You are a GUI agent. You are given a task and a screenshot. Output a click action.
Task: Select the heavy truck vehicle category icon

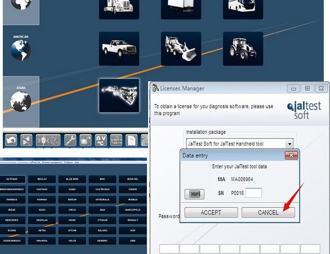119,10
